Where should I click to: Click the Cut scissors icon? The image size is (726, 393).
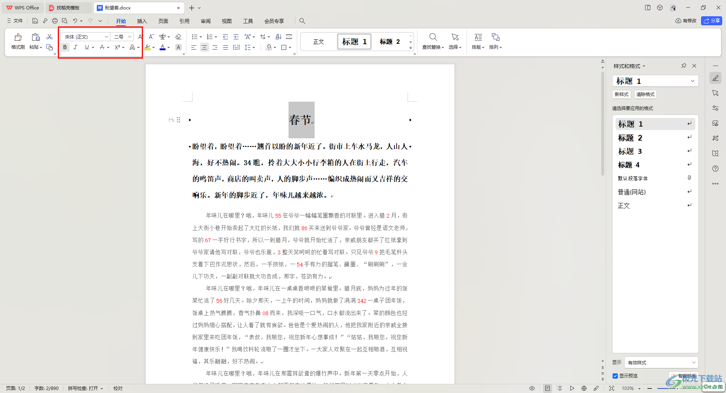click(50, 37)
